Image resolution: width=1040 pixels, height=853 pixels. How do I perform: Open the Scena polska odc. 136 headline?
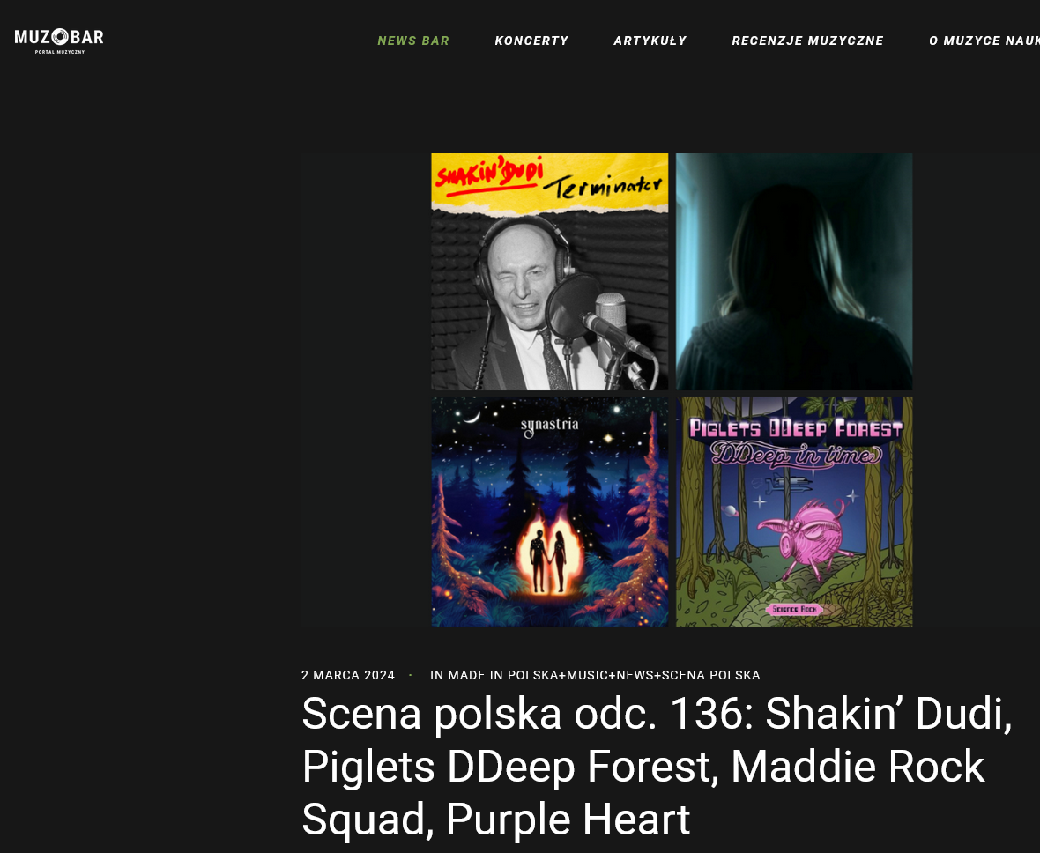[657, 766]
